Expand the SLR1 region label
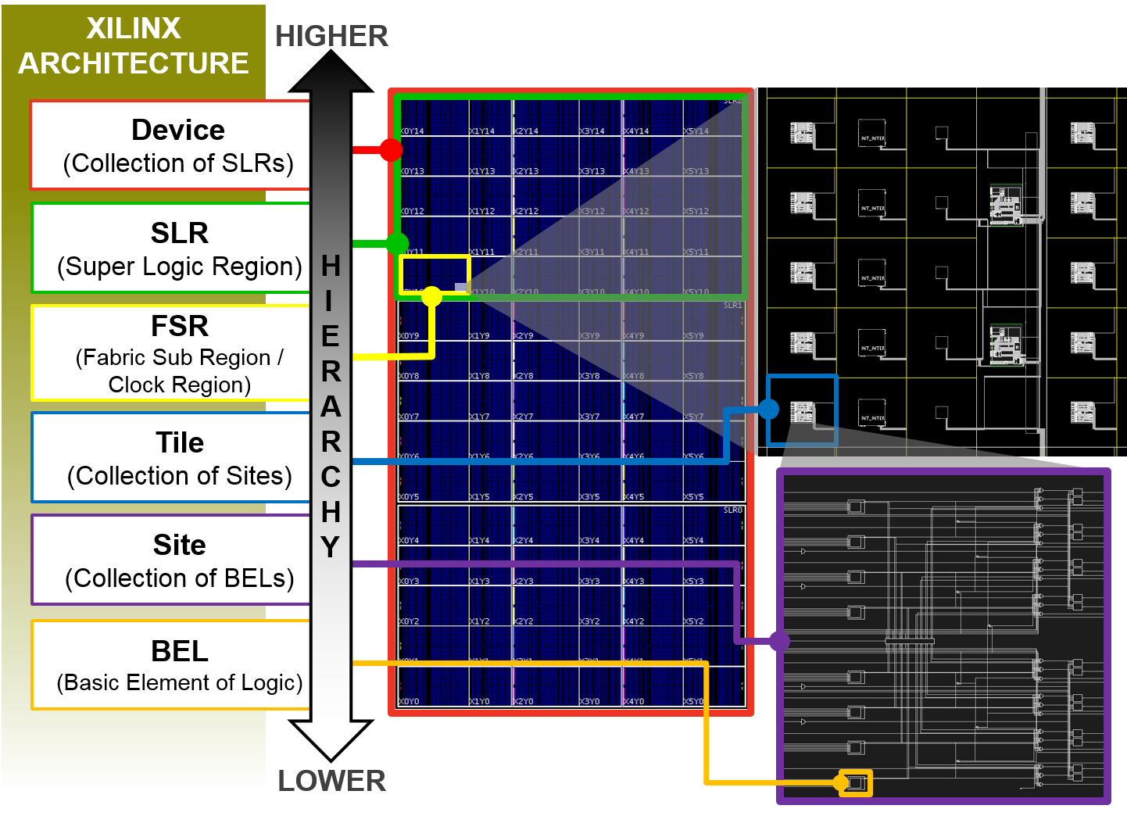The width and height of the screenshot is (1127, 816). point(732,304)
